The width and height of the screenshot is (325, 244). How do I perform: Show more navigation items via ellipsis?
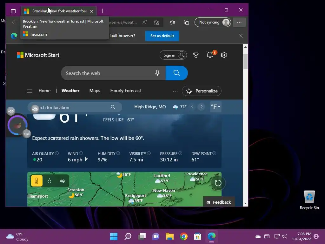pyautogui.click(x=175, y=91)
